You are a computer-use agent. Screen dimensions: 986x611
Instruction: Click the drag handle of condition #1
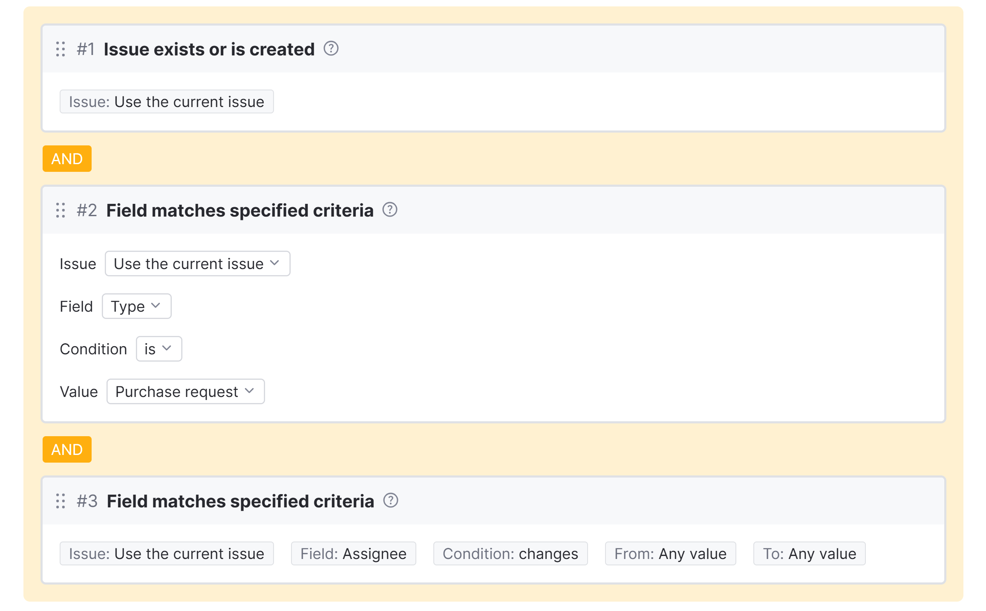[x=60, y=49]
